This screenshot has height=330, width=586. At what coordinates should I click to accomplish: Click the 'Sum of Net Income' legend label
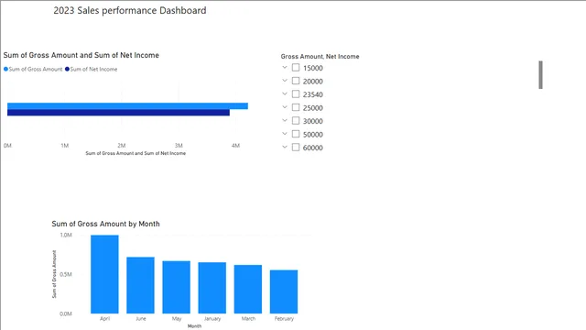pyautogui.click(x=93, y=70)
